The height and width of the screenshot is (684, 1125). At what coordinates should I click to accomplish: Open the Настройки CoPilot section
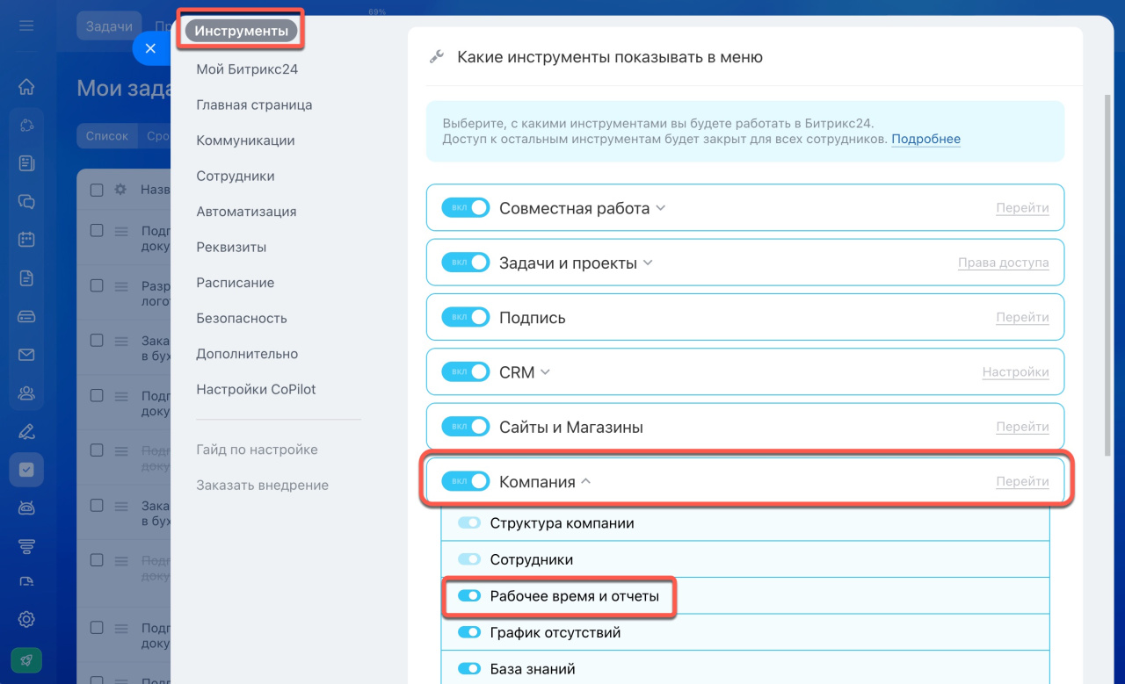click(x=256, y=390)
